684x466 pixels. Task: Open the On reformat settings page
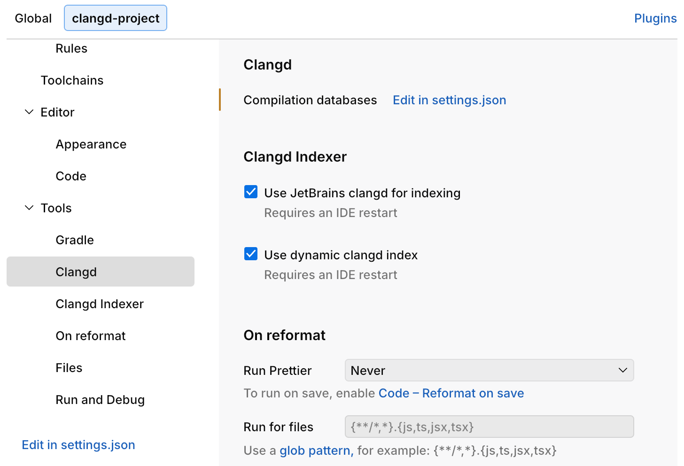click(90, 336)
